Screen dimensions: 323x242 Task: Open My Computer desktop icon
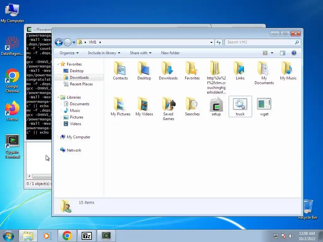(x=12, y=13)
